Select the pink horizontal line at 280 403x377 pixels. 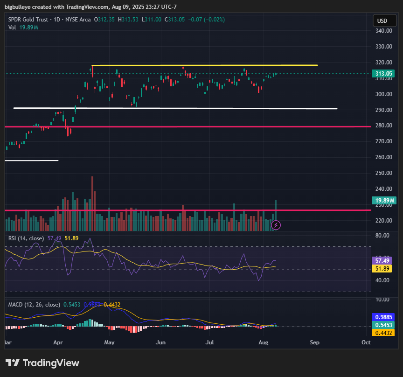188,126
